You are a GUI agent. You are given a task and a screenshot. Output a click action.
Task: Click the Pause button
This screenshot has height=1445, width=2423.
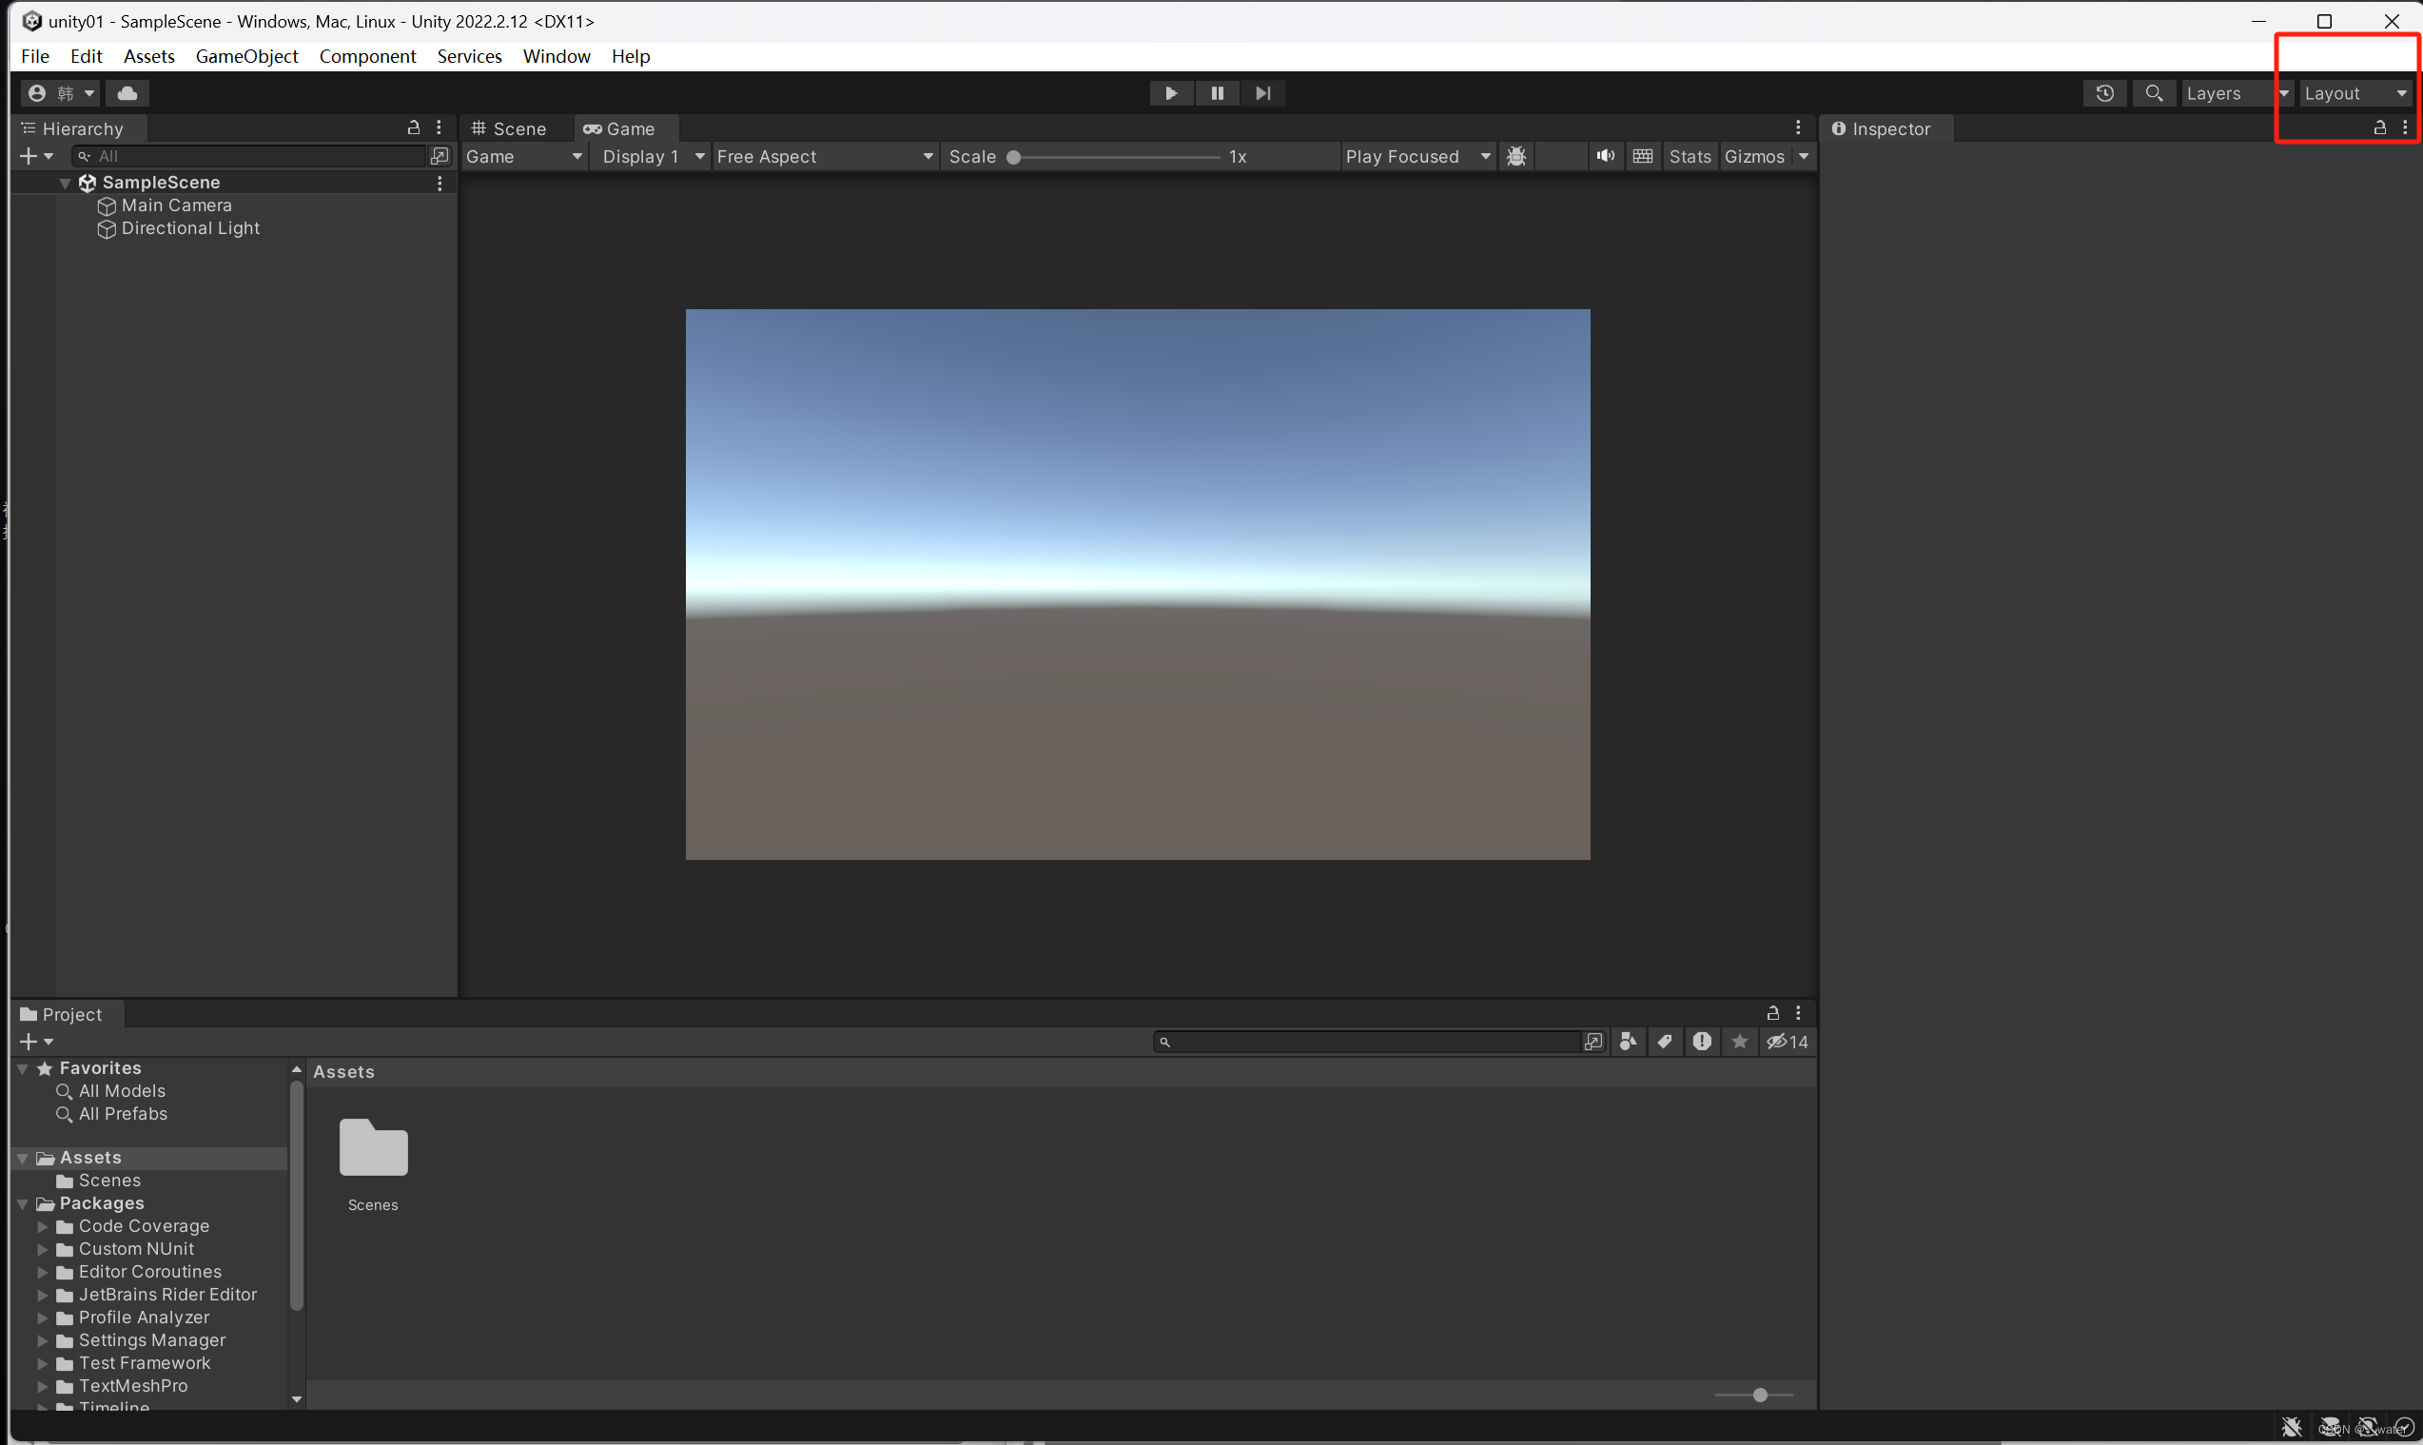click(1216, 92)
